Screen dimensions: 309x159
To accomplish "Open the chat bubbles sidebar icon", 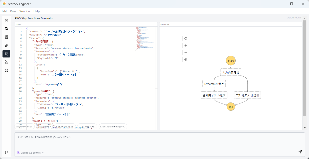I will pos(6,29).
